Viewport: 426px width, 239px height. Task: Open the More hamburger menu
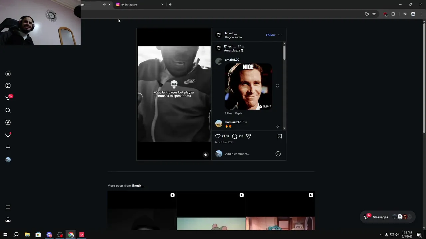click(8, 207)
